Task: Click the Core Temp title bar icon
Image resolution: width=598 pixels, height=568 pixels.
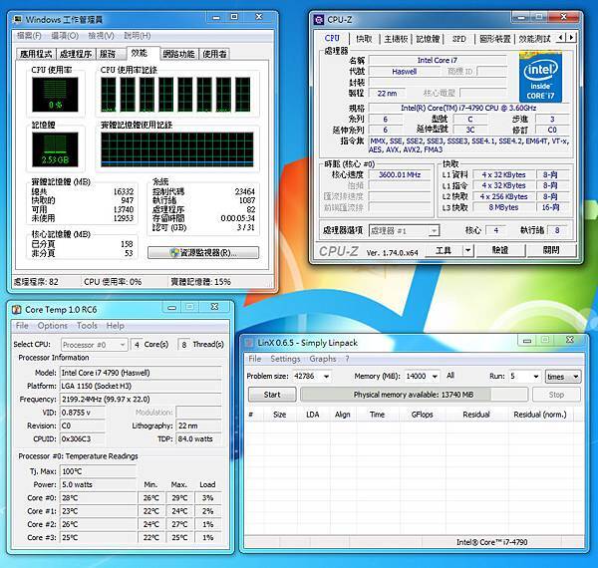Action: (16, 309)
